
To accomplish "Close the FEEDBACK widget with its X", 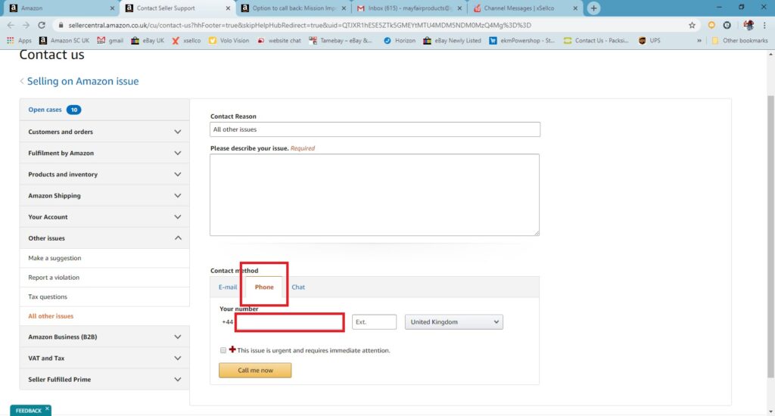I will [47, 408].
